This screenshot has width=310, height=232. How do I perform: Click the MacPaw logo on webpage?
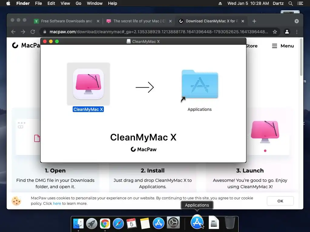26,45
